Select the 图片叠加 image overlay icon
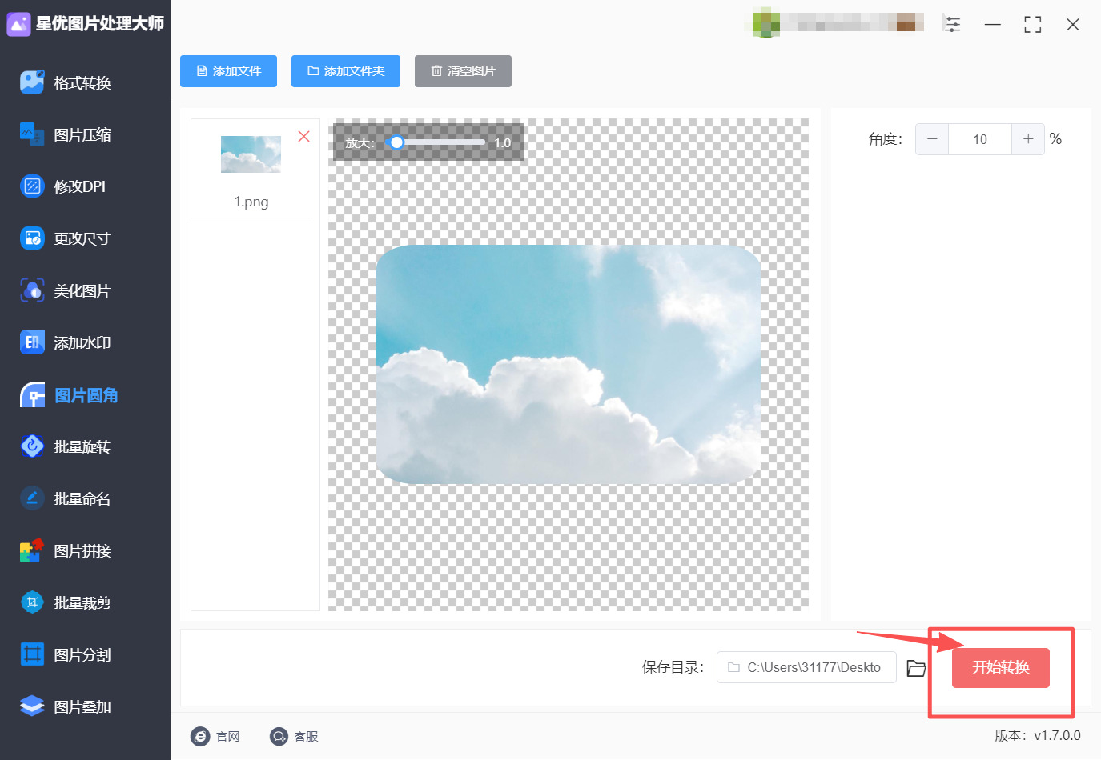Viewport: 1101px width, 760px height. [x=32, y=706]
